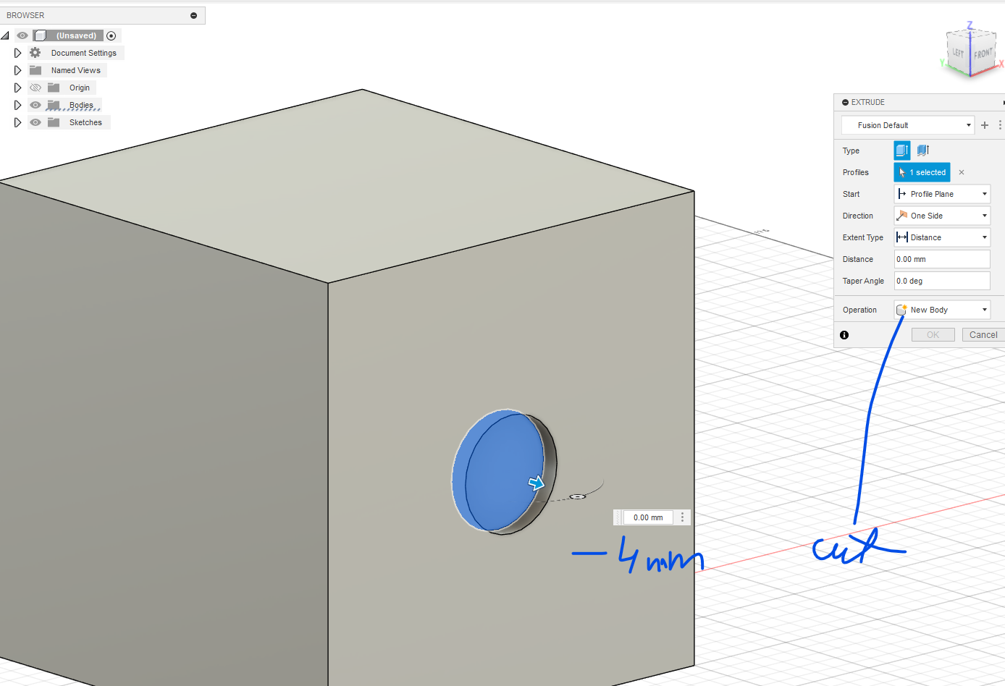Collapse the EXTRUDE dialog header icon
1005x686 pixels.
[x=845, y=103]
